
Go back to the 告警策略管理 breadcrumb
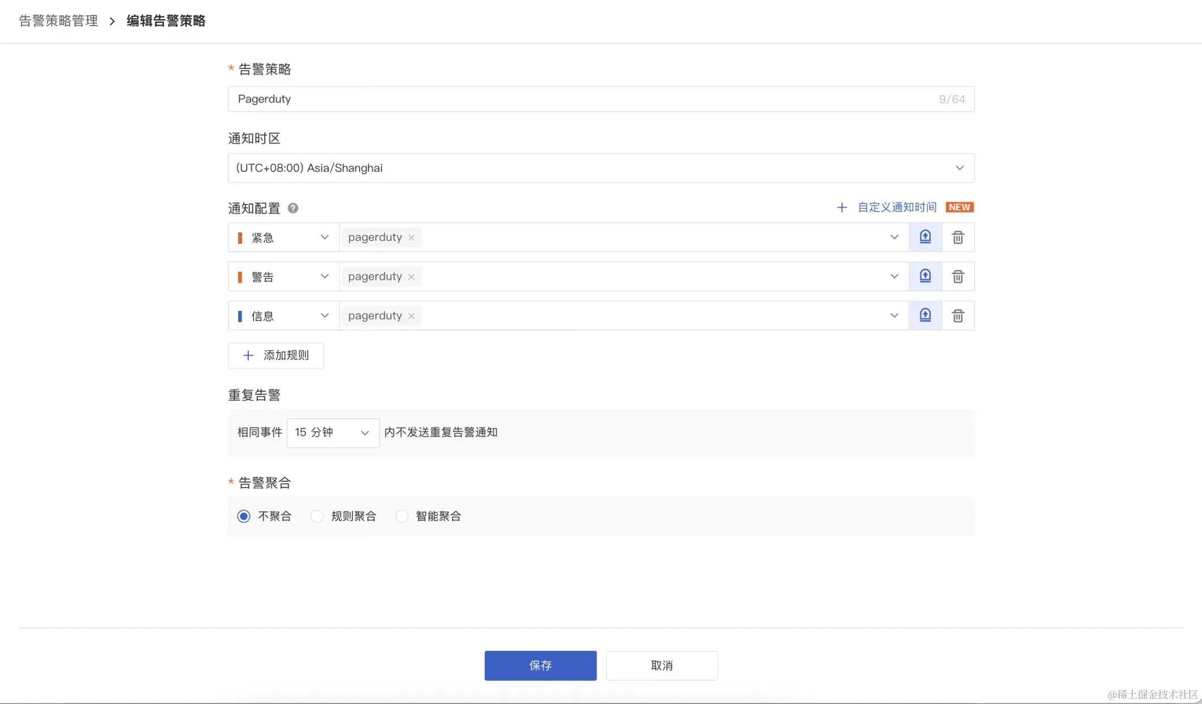pos(58,21)
